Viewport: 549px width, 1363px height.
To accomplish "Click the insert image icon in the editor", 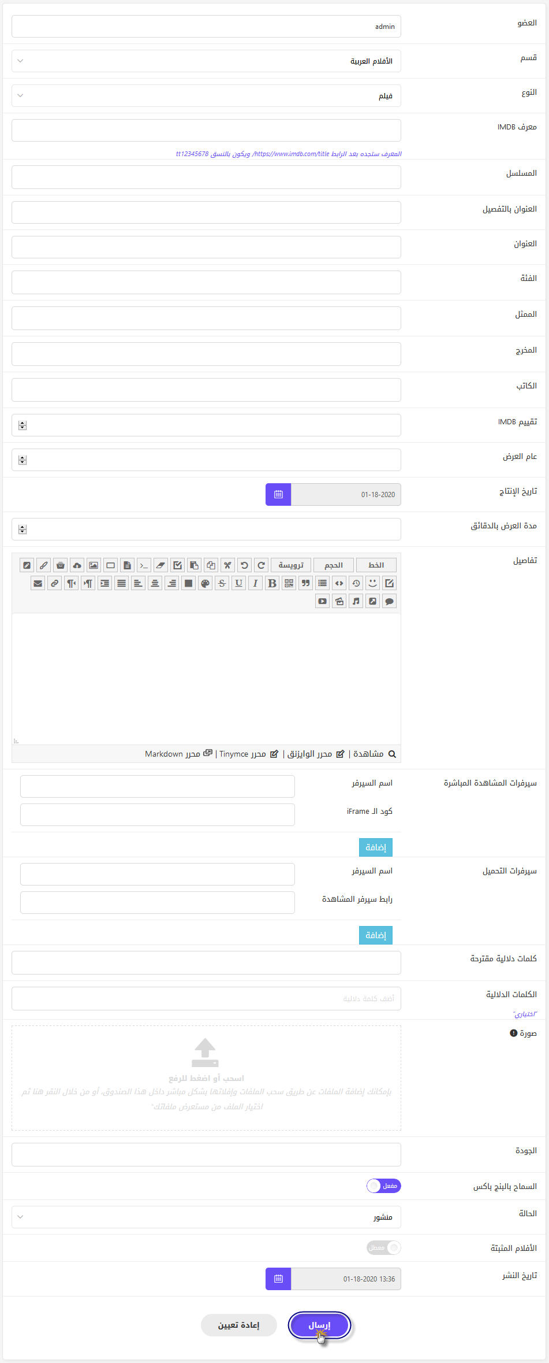I will coord(94,565).
